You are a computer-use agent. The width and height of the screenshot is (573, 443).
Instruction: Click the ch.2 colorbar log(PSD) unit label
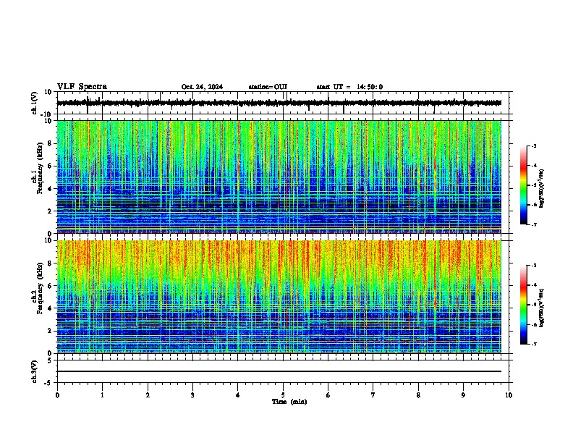tap(542, 308)
